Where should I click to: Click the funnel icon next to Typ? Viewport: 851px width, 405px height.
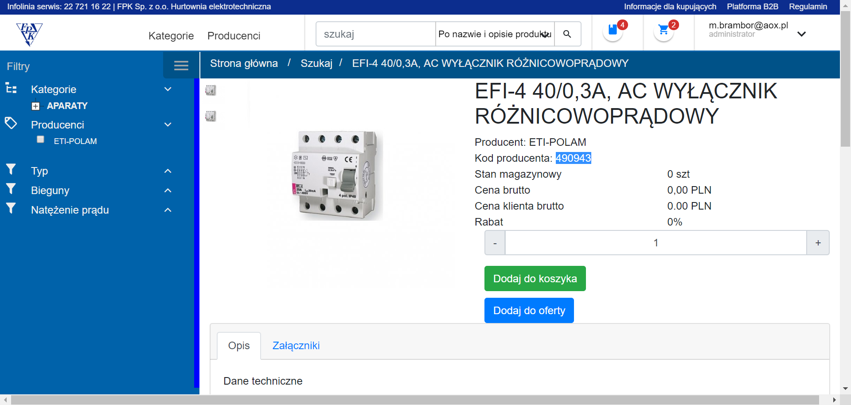(11, 169)
